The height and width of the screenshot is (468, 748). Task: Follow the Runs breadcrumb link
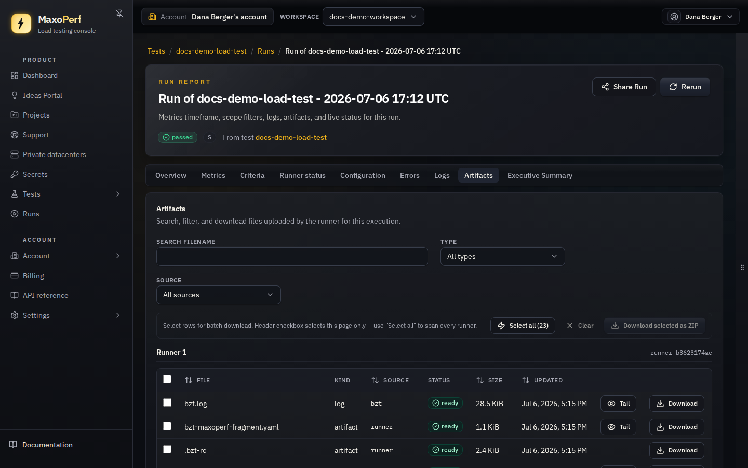click(266, 51)
